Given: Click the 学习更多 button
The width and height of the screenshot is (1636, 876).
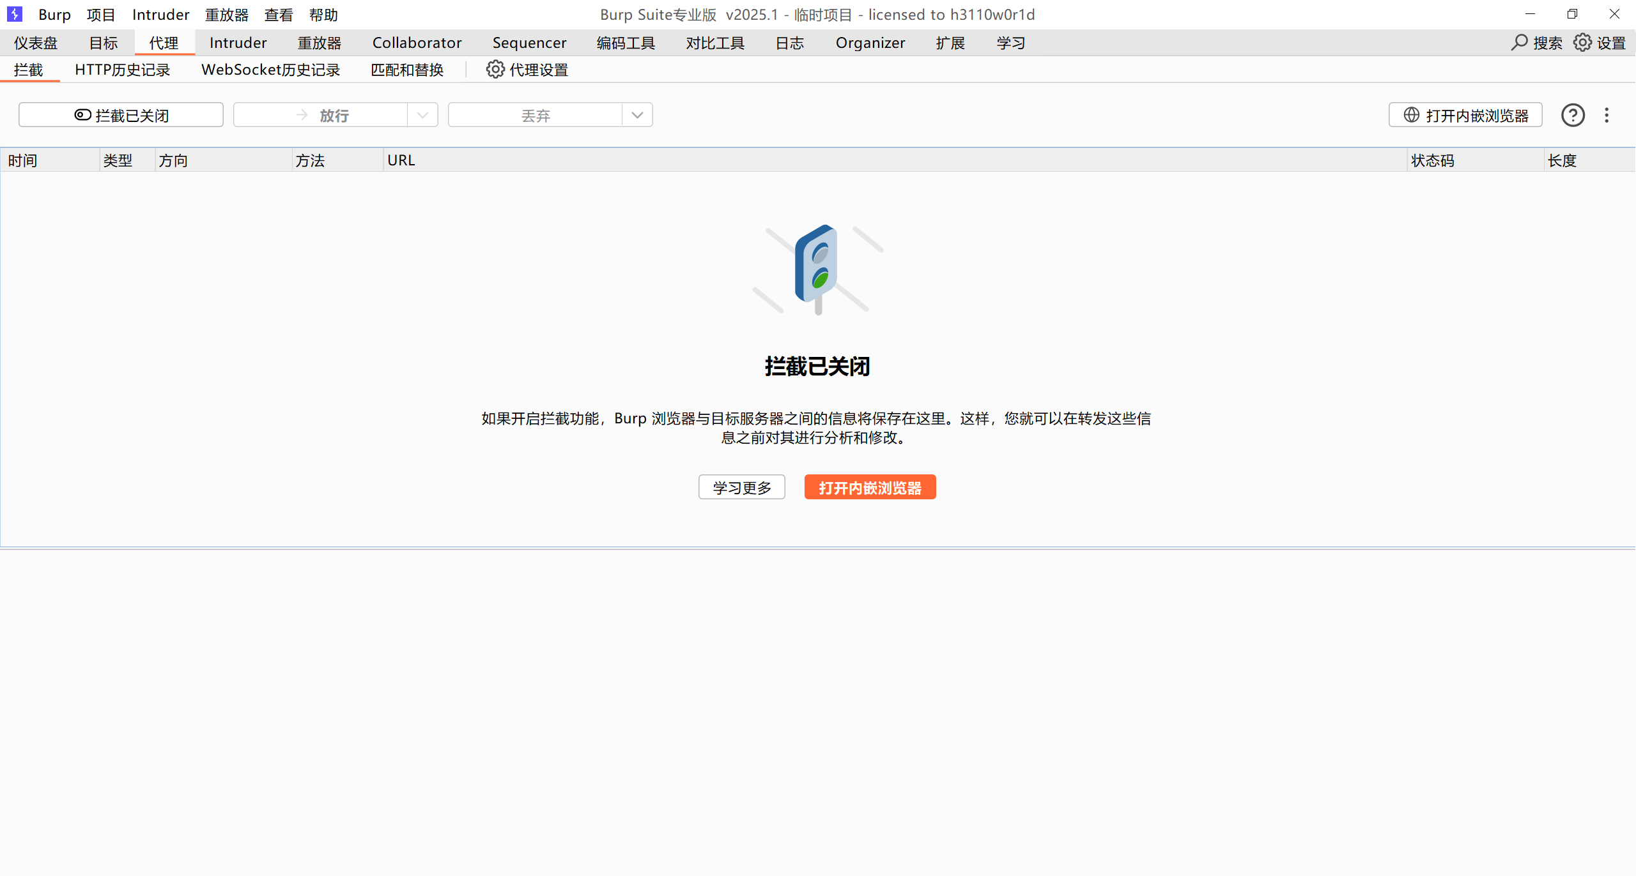Looking at the screenshot, I should click(741, 487).
